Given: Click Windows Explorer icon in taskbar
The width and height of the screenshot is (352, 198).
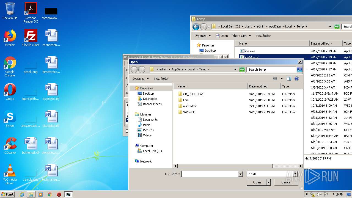Looking at the screenshot, I should tap(31, 194).
